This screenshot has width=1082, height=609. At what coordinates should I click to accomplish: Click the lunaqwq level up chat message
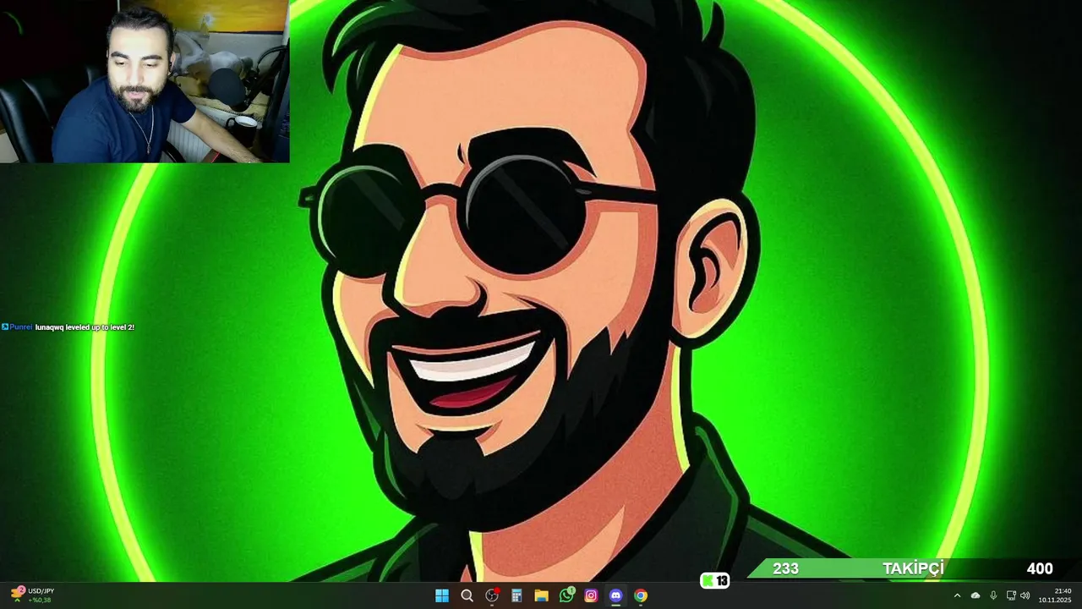click(x=68, y=327)
